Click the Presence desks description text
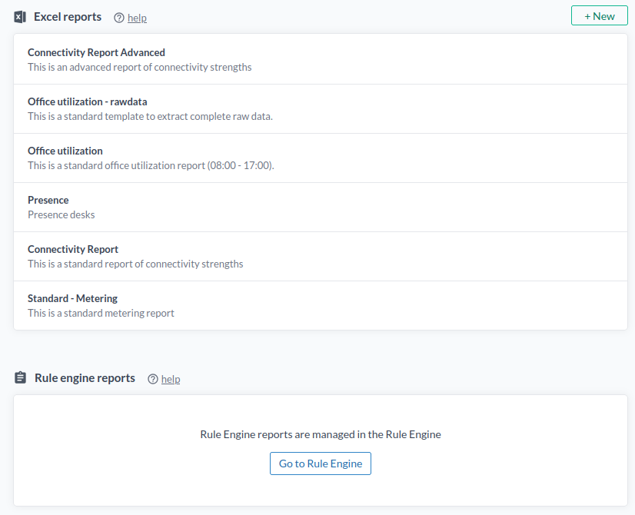 [61, 214]
